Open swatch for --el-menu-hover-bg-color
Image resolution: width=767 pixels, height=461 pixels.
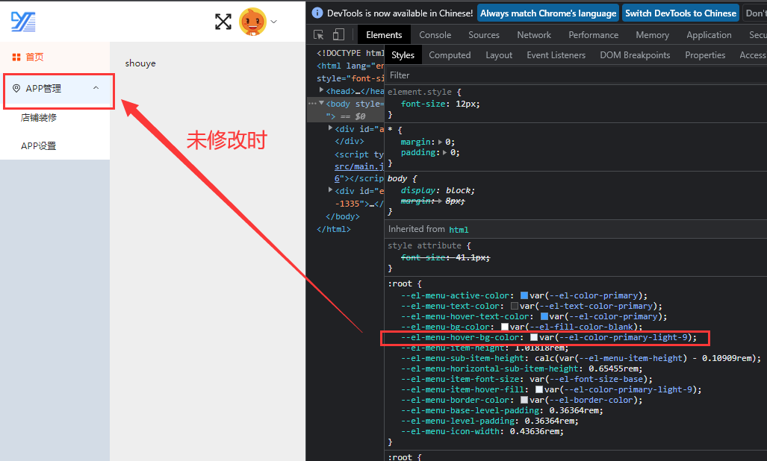coord(534,337)
